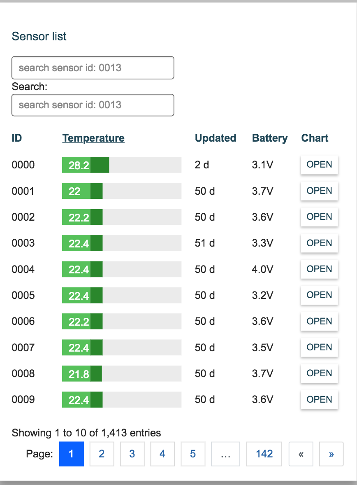Image resolution: width=357 pixels, height=485 pixels.
Task: Open chart for sensor 0007
Action: (x=319, y=347)
